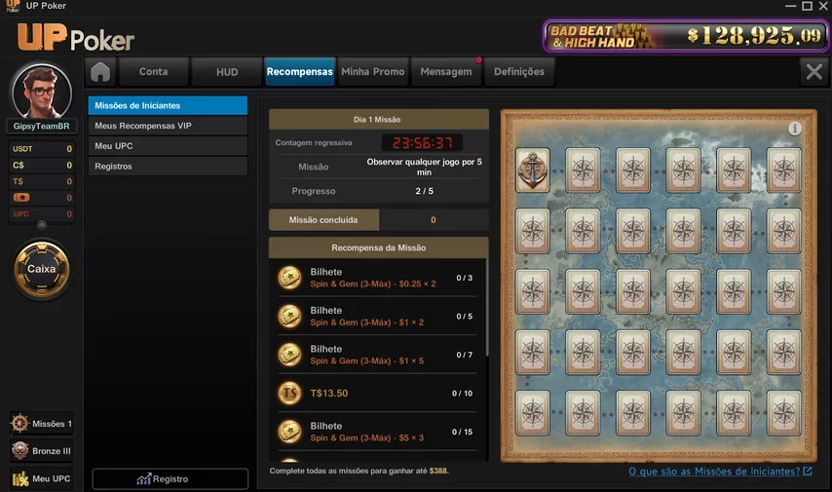The height and width of the screenshot is (492, 832).
Task: Click the Caixa cashier chip icon
Action: click(x=41, y=269)
